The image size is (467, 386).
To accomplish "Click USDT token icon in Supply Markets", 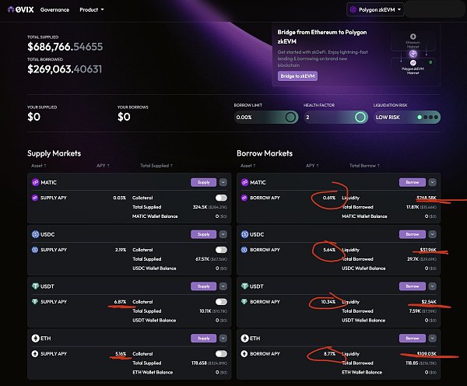I will pos(34,286).
